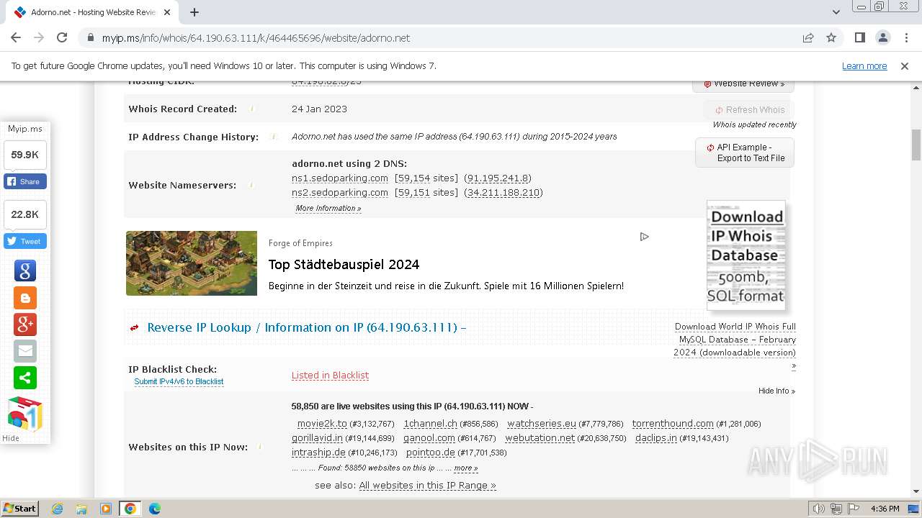Open ganool.com website link

[429, 438]
